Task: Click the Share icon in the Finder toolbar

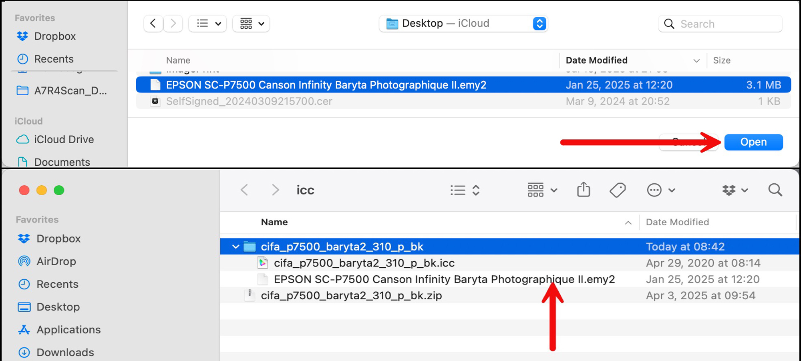Action: click(x=584, y=190)
